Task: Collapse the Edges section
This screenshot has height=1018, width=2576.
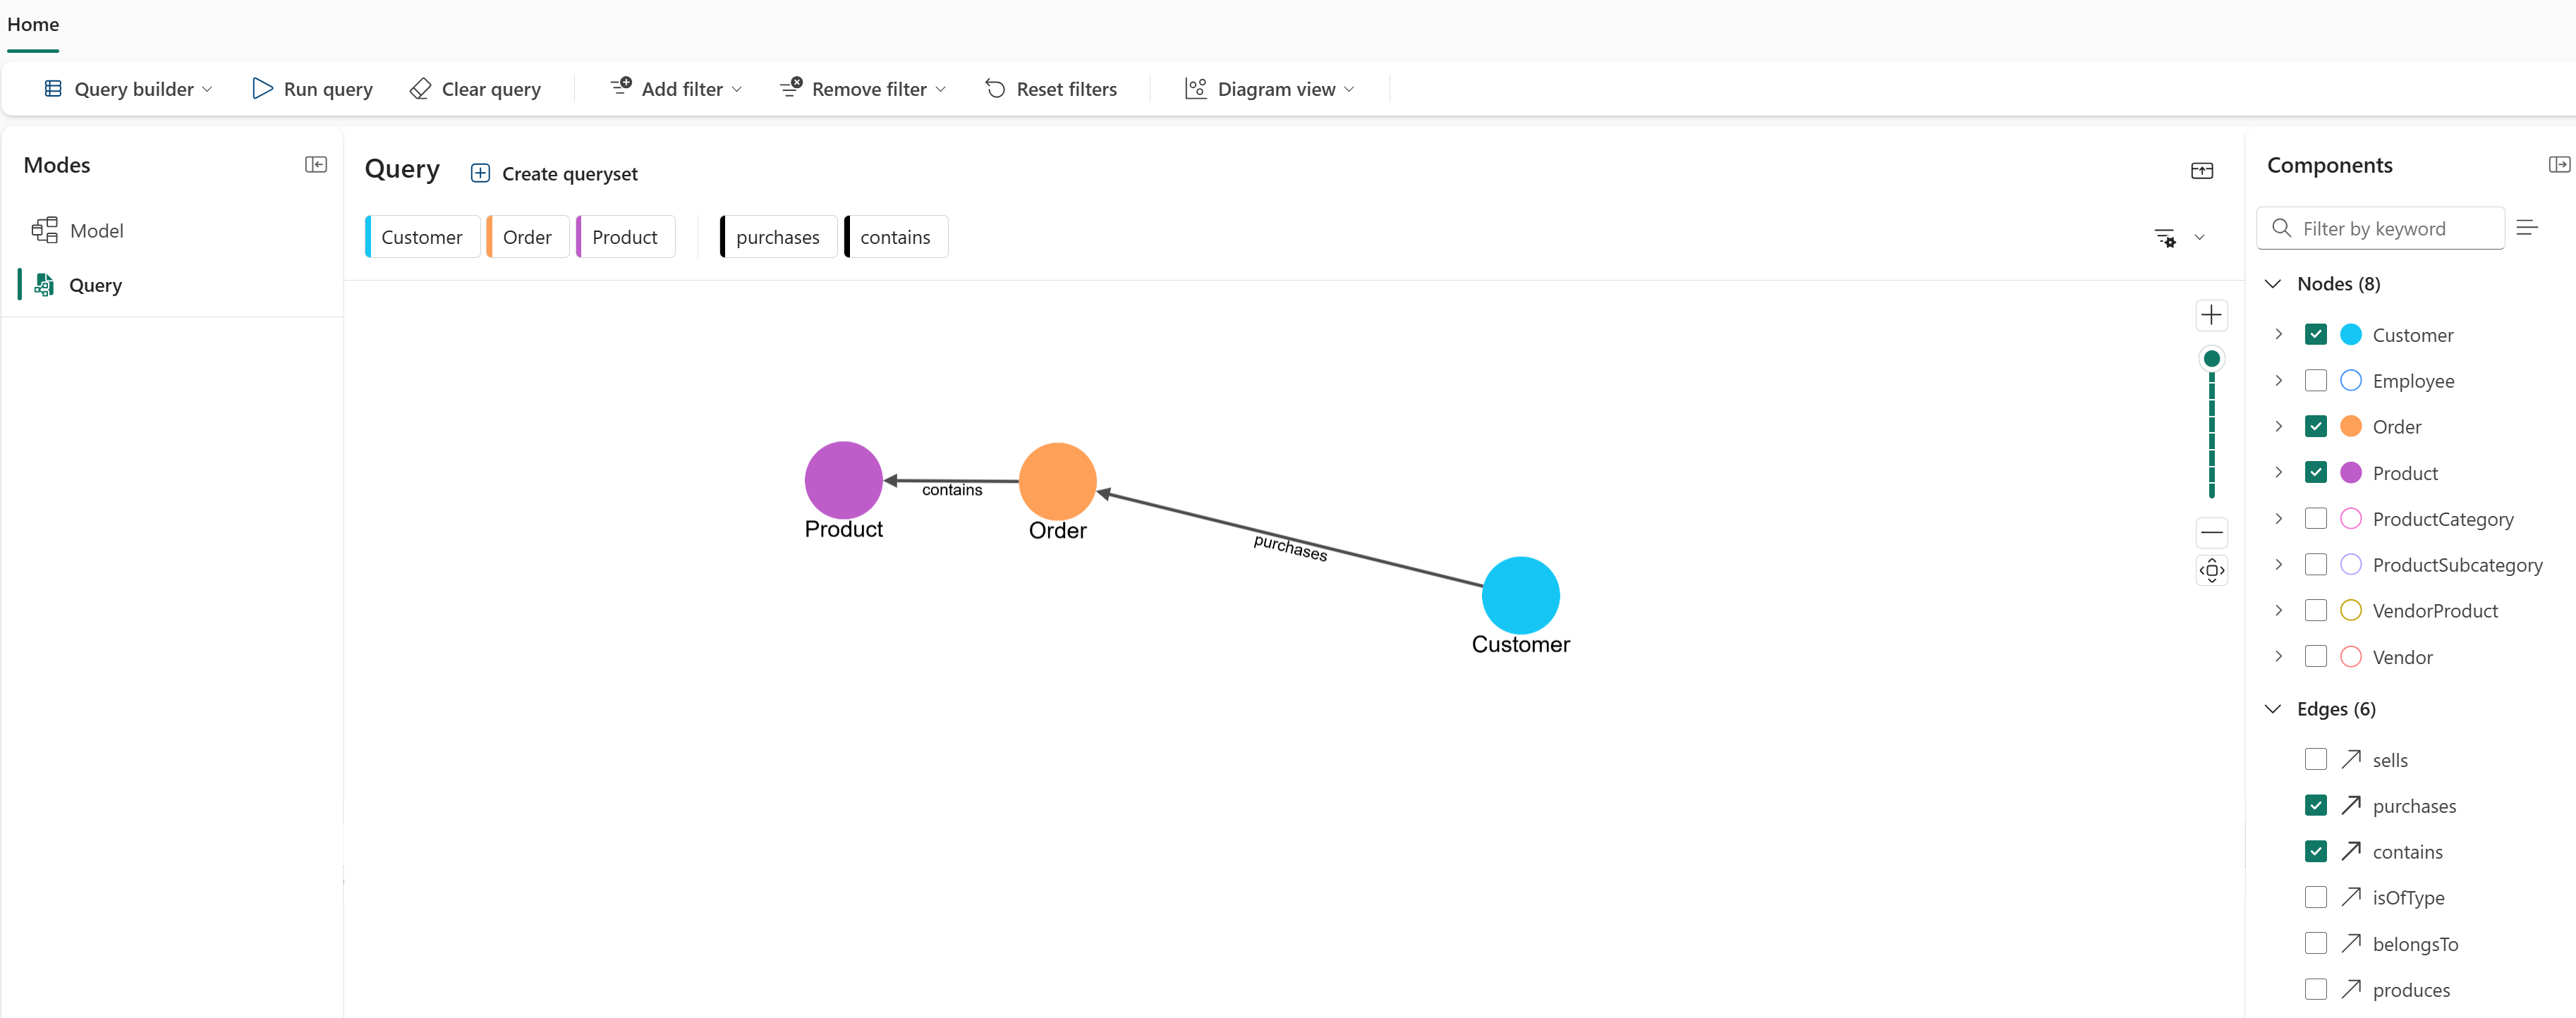Action: coord(2273,709)
